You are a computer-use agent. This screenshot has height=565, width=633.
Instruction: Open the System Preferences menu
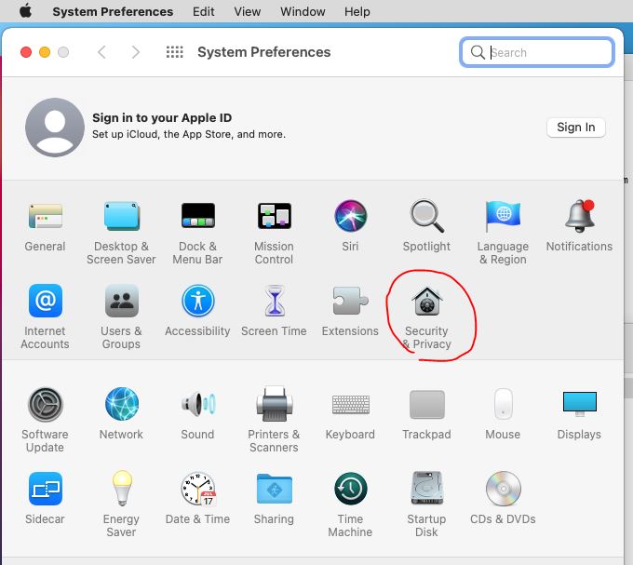click(113, 12)
